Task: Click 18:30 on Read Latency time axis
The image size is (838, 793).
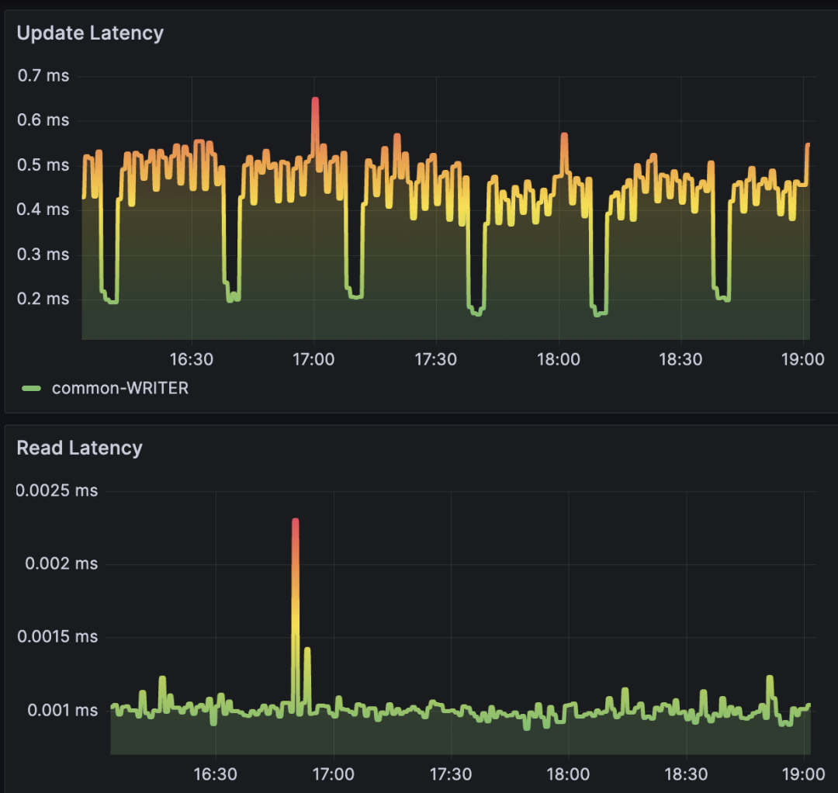Action: 686,774
